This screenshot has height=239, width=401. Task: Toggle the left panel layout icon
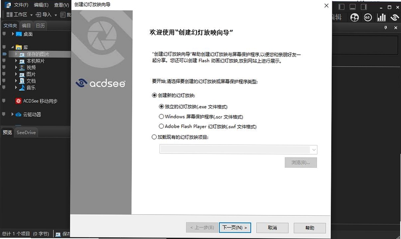point(341,7)
